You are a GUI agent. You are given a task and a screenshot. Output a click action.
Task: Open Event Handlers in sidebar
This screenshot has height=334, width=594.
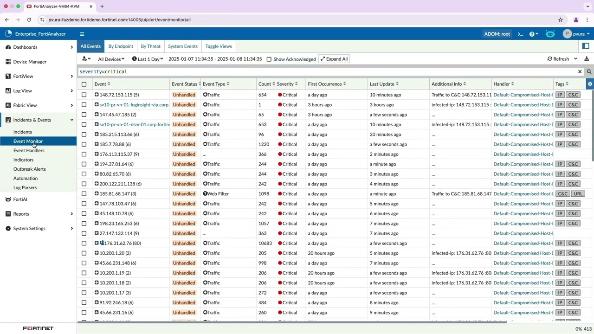pos(29,150)
